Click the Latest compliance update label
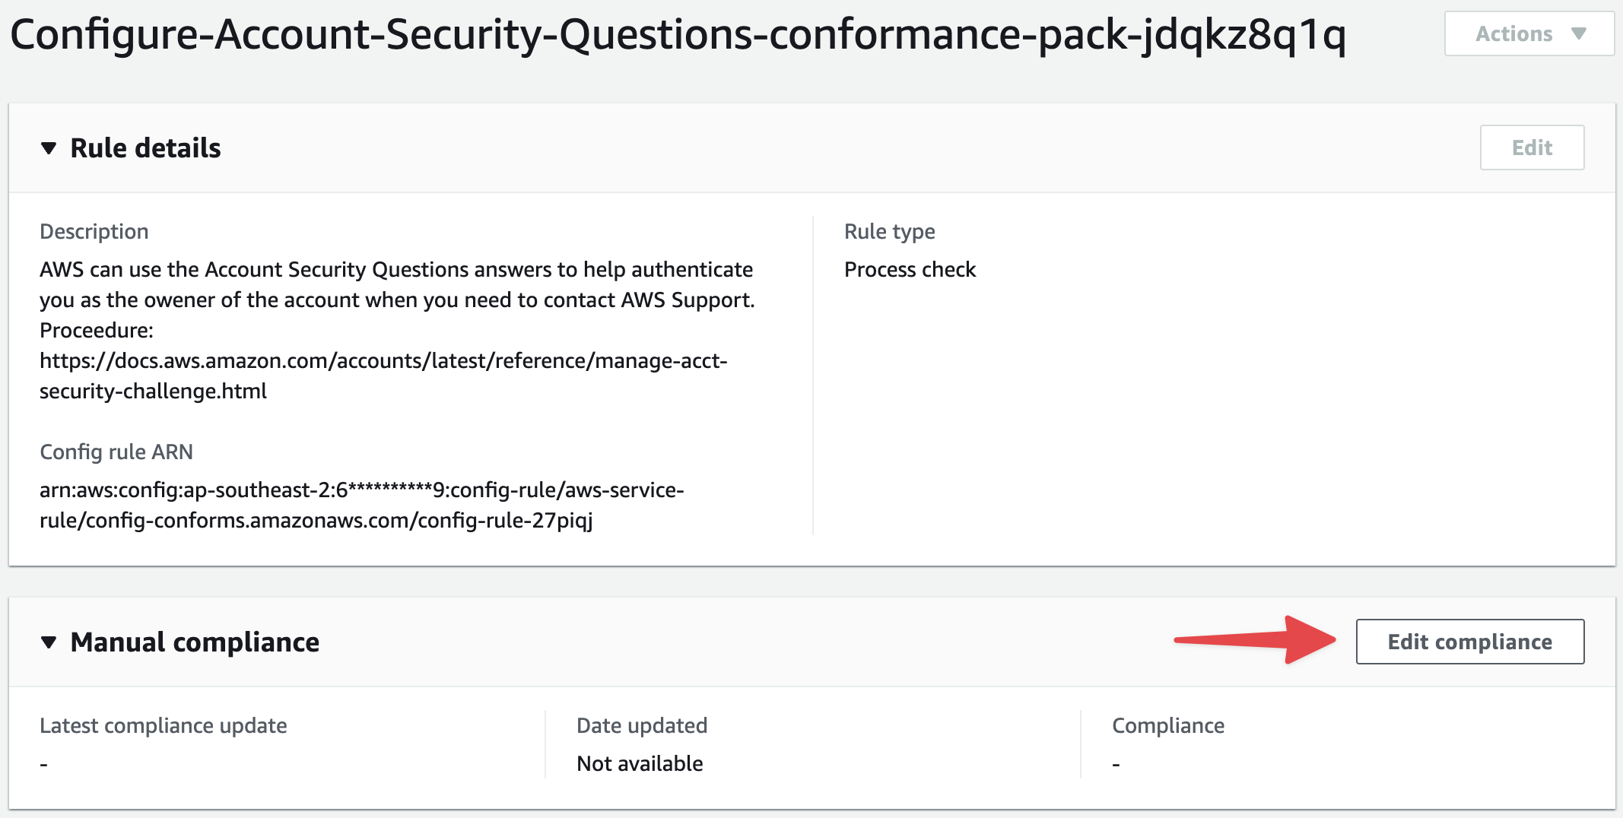Image resolution: width=1623 pixels, height=818 pixels. pos(164,726)
